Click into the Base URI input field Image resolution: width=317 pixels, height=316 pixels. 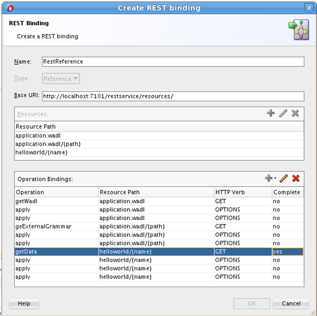point(173,96)
